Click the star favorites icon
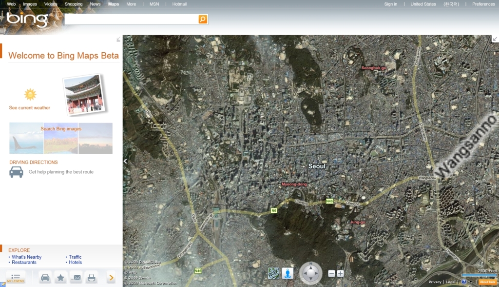The image size is (499, 287). click(60, 278)
